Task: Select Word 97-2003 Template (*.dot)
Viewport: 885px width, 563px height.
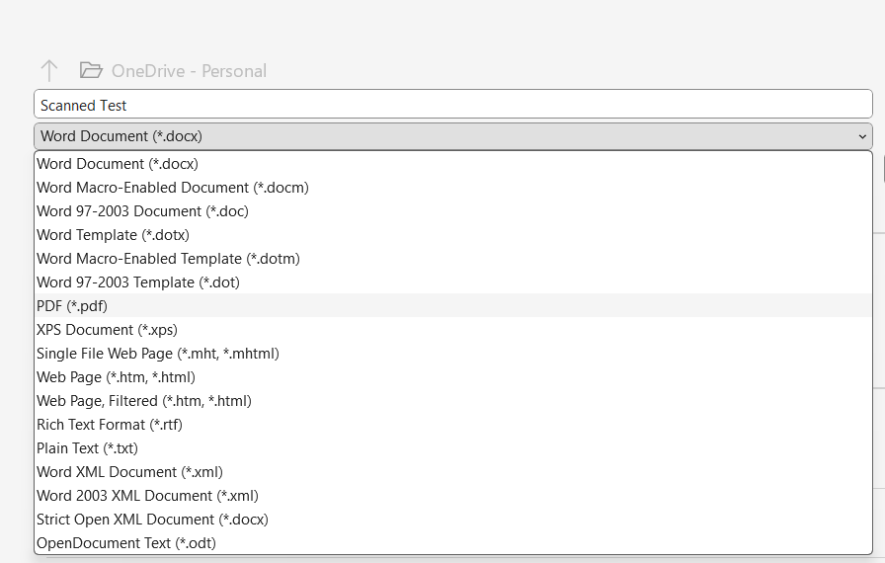Action: click(138, 282)
